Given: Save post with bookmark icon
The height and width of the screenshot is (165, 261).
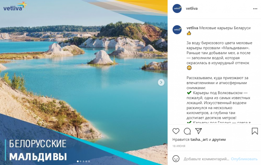Looking at the screenshot, I should pos(255,131).
